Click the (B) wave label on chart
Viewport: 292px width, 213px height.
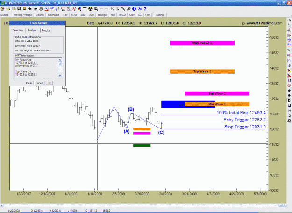(131, 109)
